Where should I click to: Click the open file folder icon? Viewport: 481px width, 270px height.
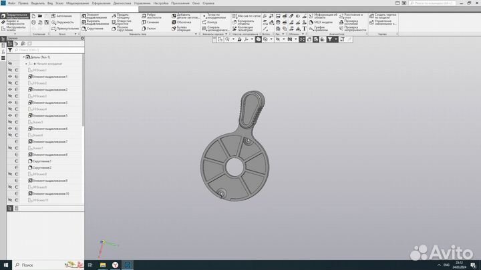40,16
